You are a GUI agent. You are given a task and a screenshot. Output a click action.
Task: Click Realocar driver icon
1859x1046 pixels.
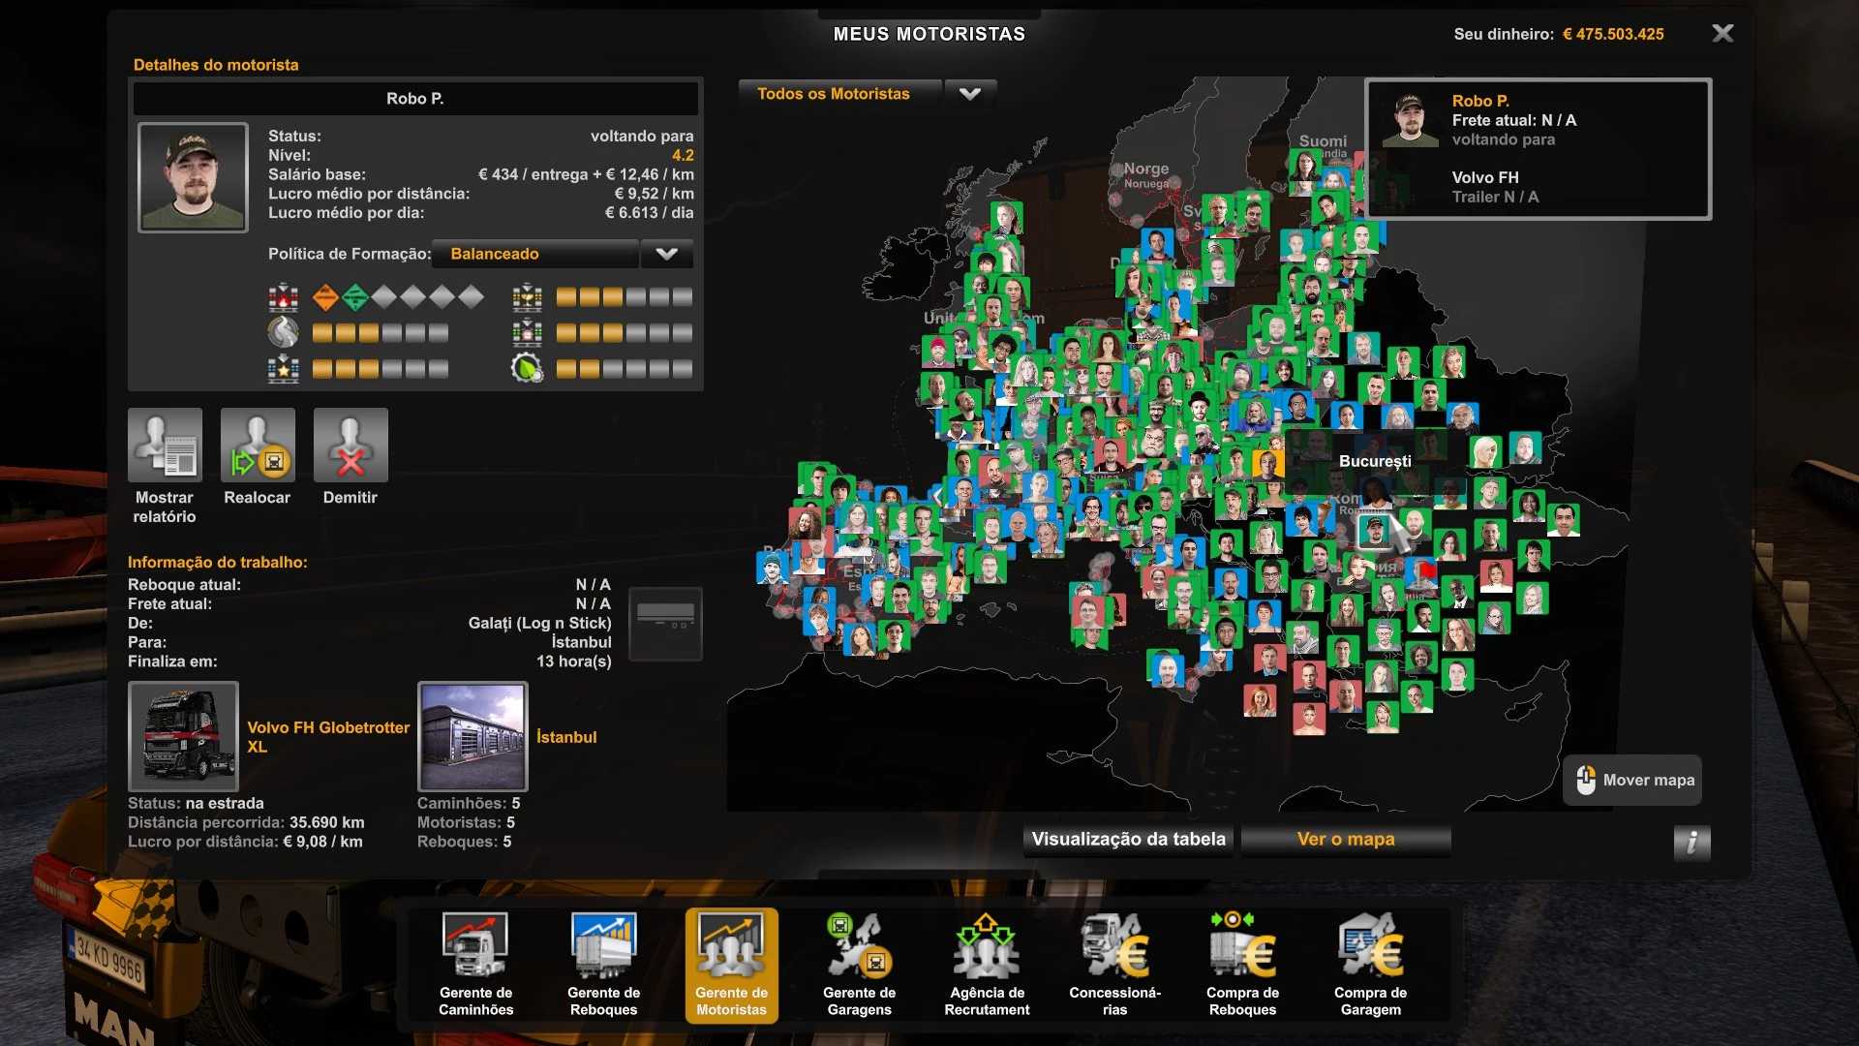[x=258, y=446]
